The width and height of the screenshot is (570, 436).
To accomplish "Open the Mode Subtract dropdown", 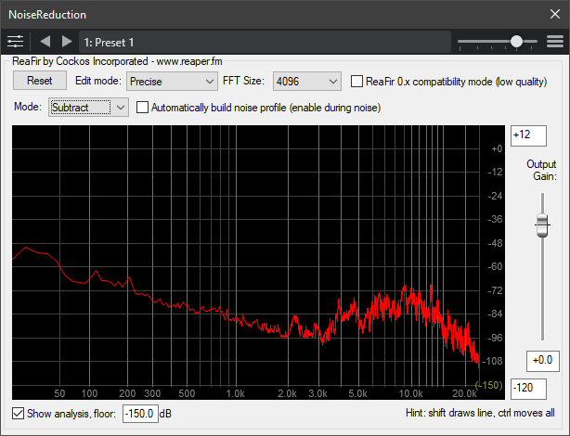I will coord(88,108).
